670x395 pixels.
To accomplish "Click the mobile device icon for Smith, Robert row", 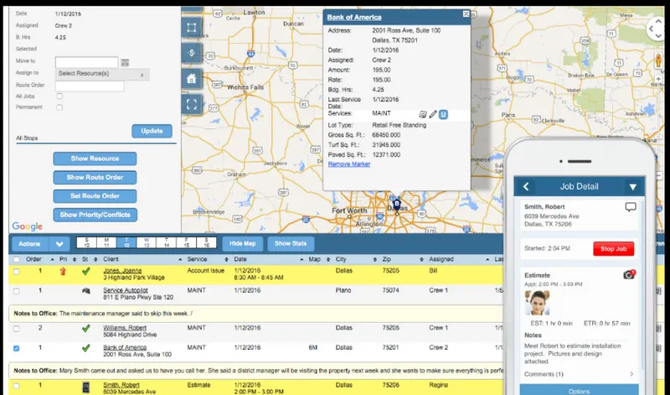I will pyautogui.click(x=86, y=387).
